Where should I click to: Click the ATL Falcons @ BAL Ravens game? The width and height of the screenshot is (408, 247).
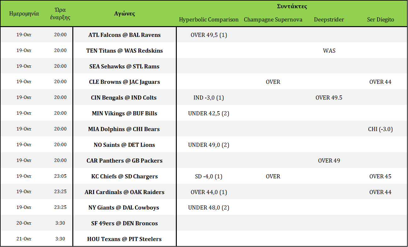125,35
